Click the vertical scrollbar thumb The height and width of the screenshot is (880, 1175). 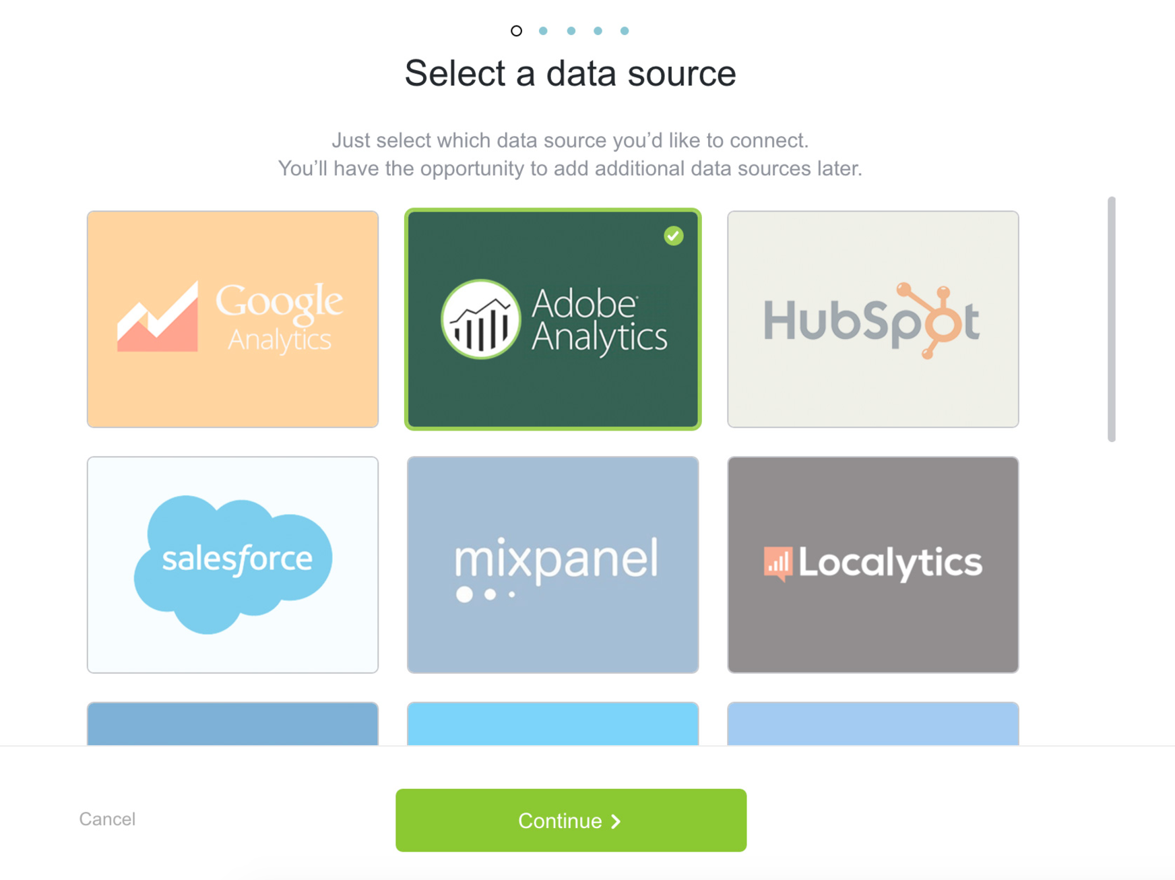(1111, 319)
